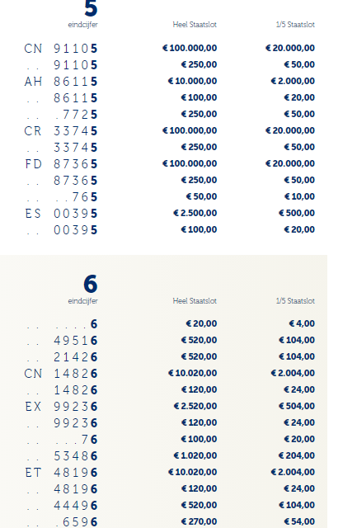Select lottery number ES 00395
The height and width of the screenshot is (528, 343).
(61, 214)
